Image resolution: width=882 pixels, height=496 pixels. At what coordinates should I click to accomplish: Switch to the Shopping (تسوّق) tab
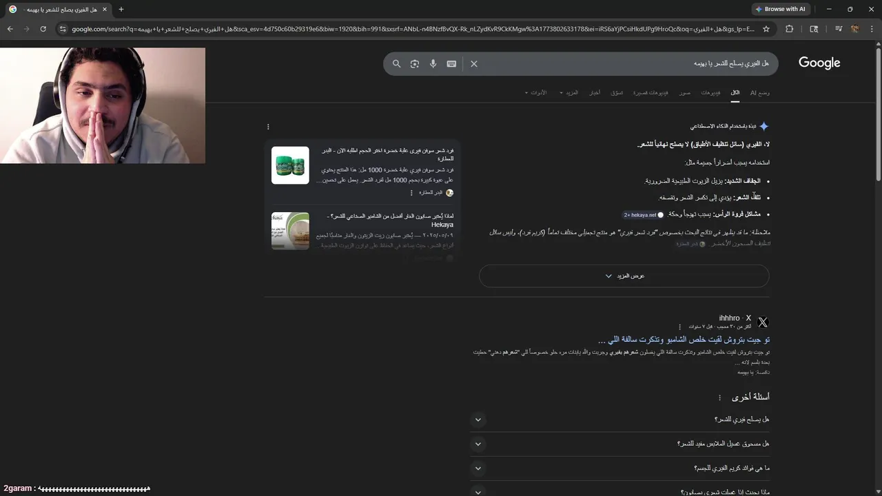[x=617, y=92]
